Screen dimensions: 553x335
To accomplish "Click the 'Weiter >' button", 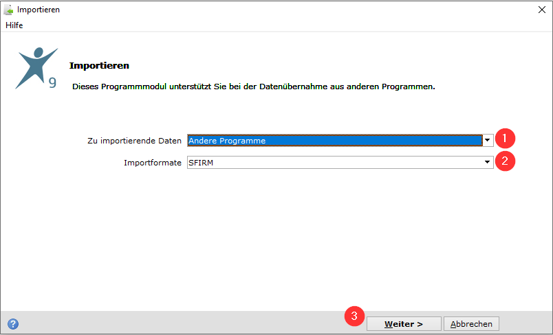I will 404,324.
